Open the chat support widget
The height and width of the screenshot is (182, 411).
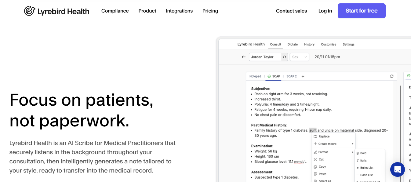[x=397, y=169]
